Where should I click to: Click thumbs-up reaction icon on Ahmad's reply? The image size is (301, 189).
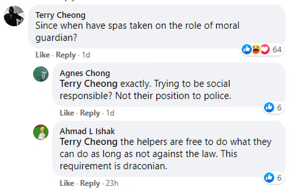[x=269, y=178]
